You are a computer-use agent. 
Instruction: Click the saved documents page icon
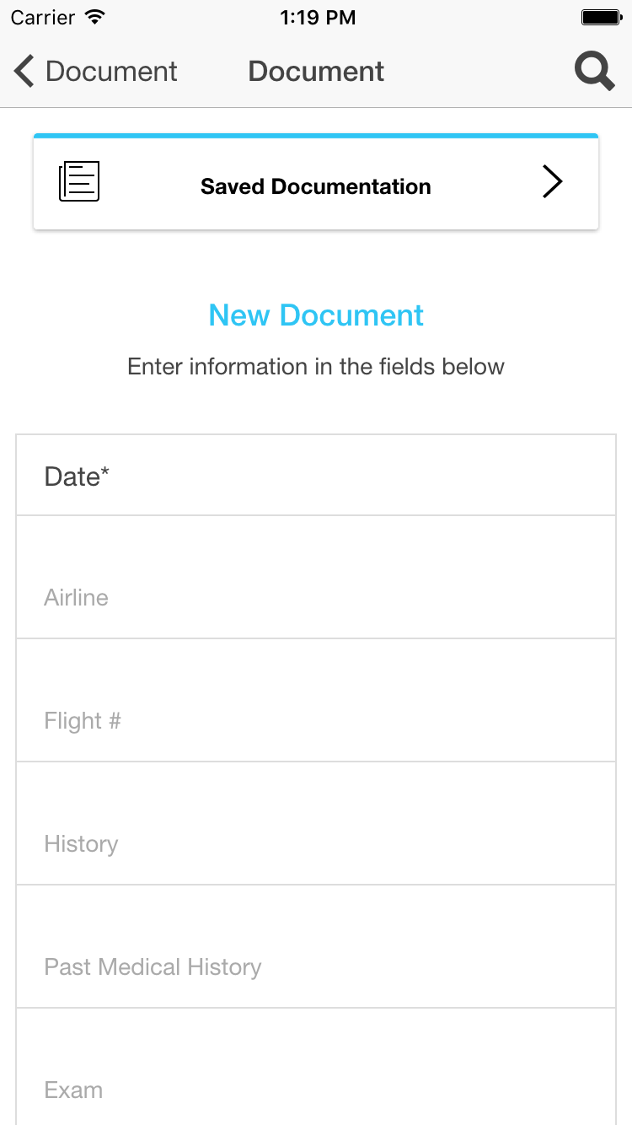point(79,181)
